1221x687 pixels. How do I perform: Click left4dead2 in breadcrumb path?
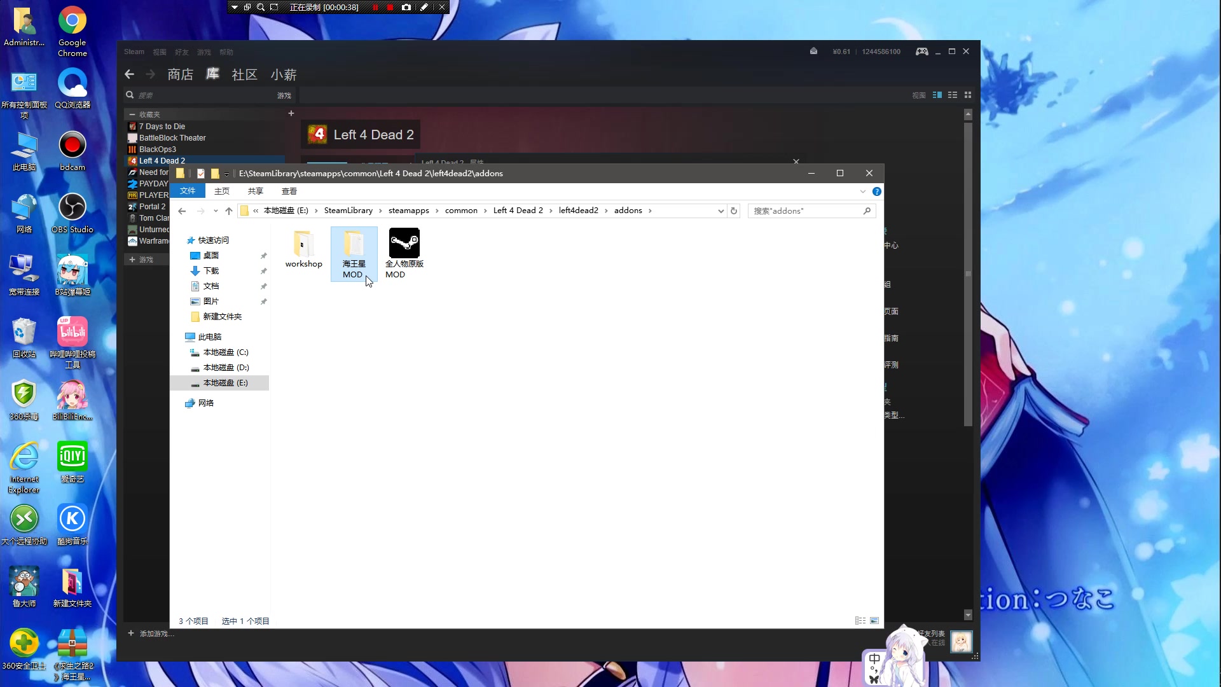579,211
